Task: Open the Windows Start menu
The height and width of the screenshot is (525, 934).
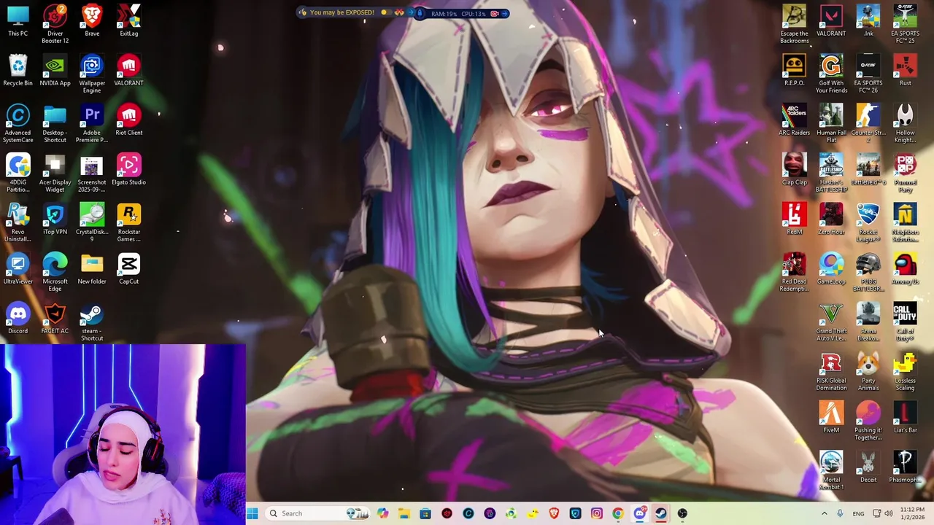Action: [x=252, y=513]
